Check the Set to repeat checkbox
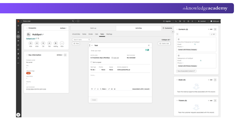237x125 pixels. click(91, 62)
